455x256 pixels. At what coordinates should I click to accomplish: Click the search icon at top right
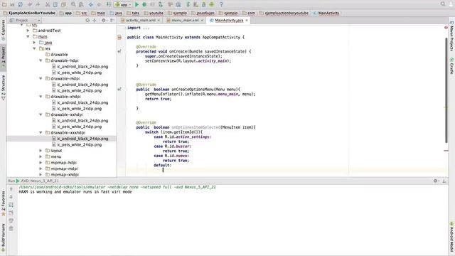pyautogui.click(x=442, y=4)
